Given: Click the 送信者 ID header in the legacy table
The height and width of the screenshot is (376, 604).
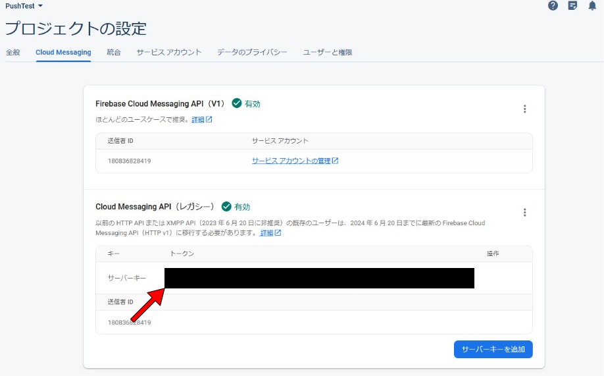Looking at the screenshot, I should click(120, 302).
